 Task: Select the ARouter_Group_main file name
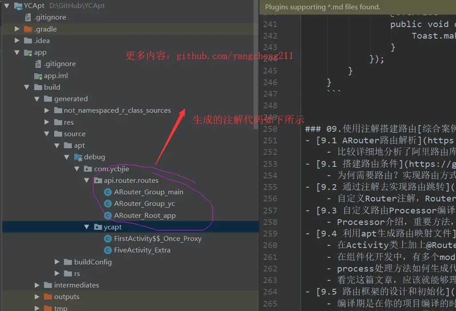pos(149,192)
